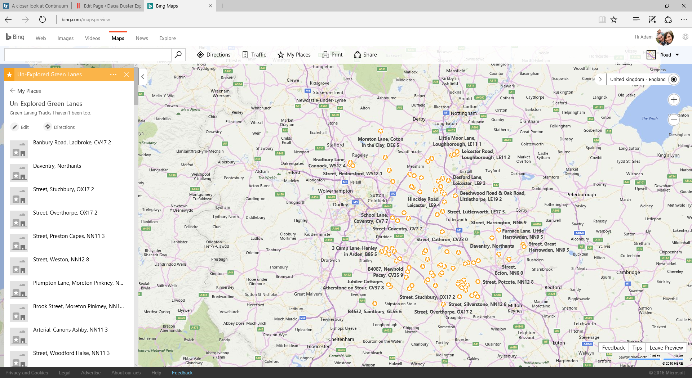Open collection options ellipsis menu
The image size is (692, 378).
point(113,75)
